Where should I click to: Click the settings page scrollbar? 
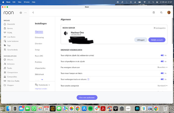click(172, 31)
